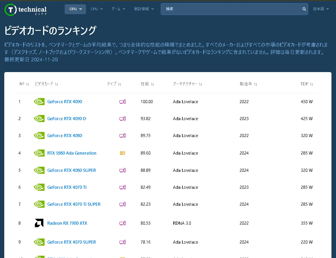Open the GPU navigation menu
This screenshot has width=336, height=258.
[x=75, y=9]
